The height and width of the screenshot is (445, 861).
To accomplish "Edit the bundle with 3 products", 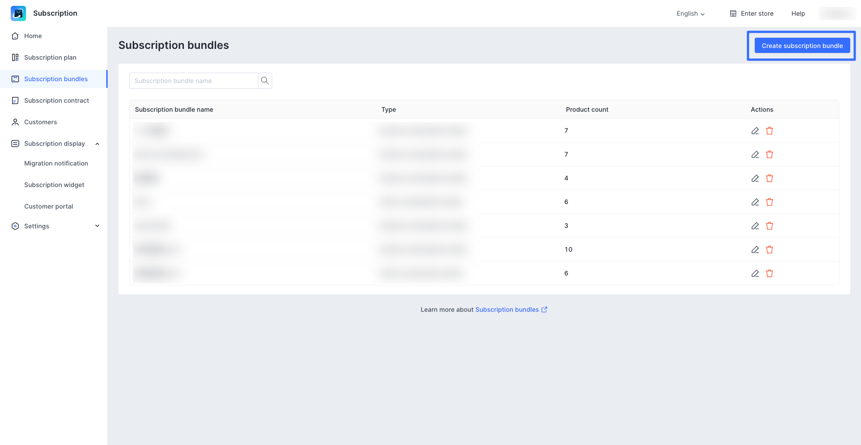I will tap(755, 226).
